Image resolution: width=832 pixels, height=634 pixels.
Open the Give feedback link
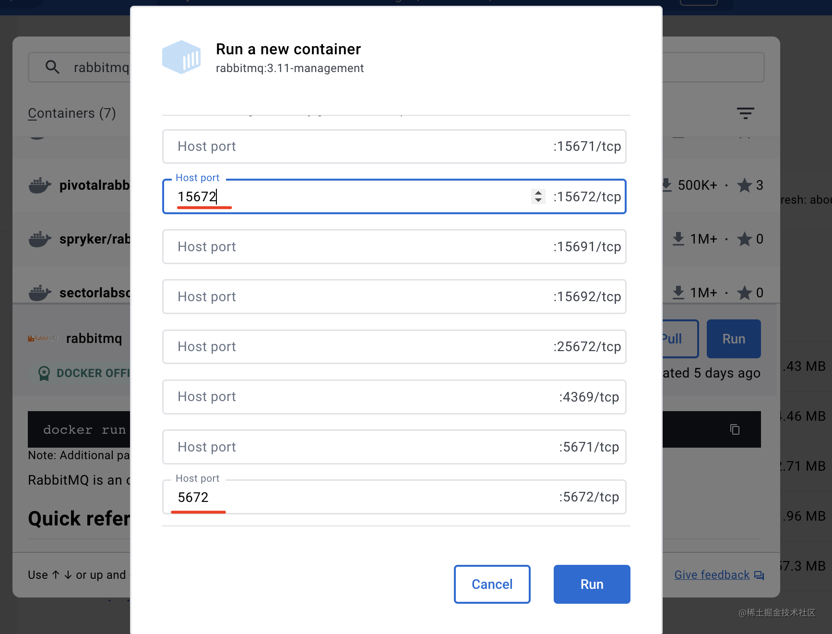click(x=712, y=575)
